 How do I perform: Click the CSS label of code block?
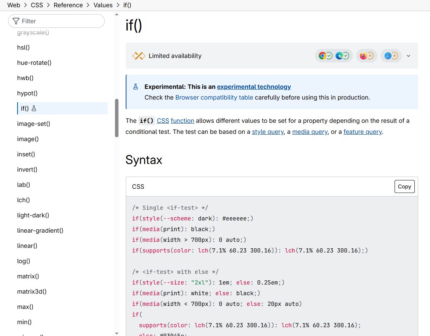click(x=138, y=186)
